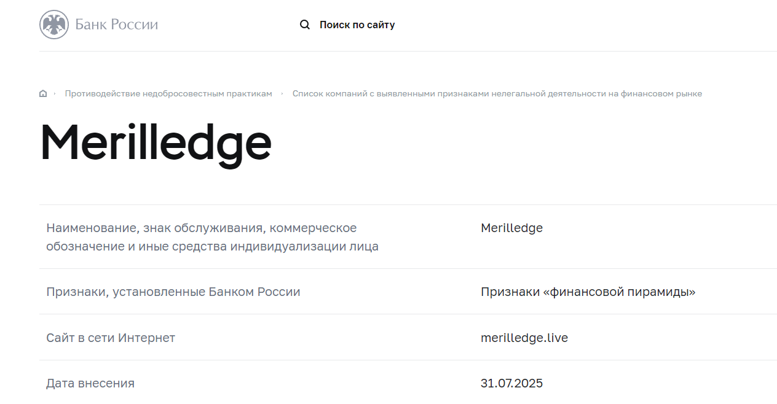Screen dimensions: 777x404
Task: Click the date value "31.07.2025"
Action: click(x=512, y=384)
